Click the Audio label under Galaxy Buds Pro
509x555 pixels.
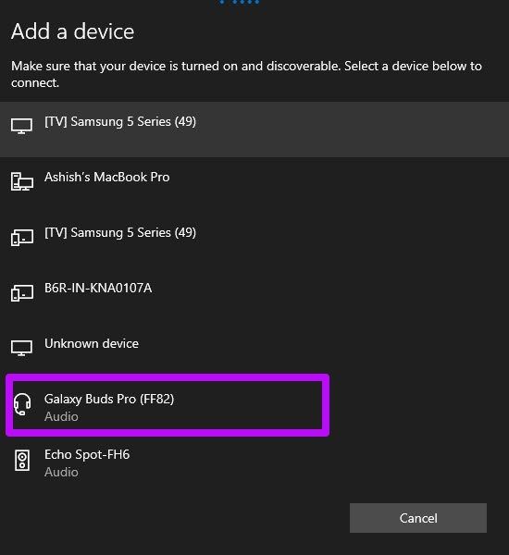click(61, 416)
